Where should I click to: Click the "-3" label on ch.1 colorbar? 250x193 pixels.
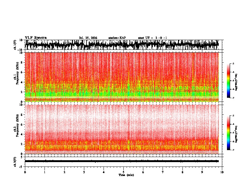click(x=233, y=64)
